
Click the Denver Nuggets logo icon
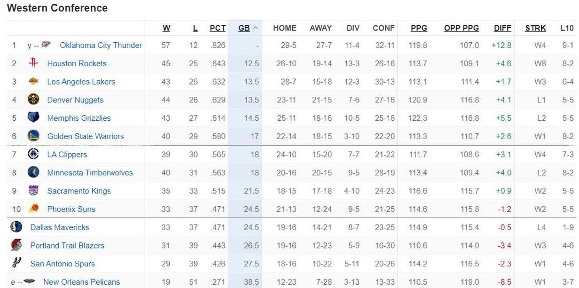tap(33, 100)
